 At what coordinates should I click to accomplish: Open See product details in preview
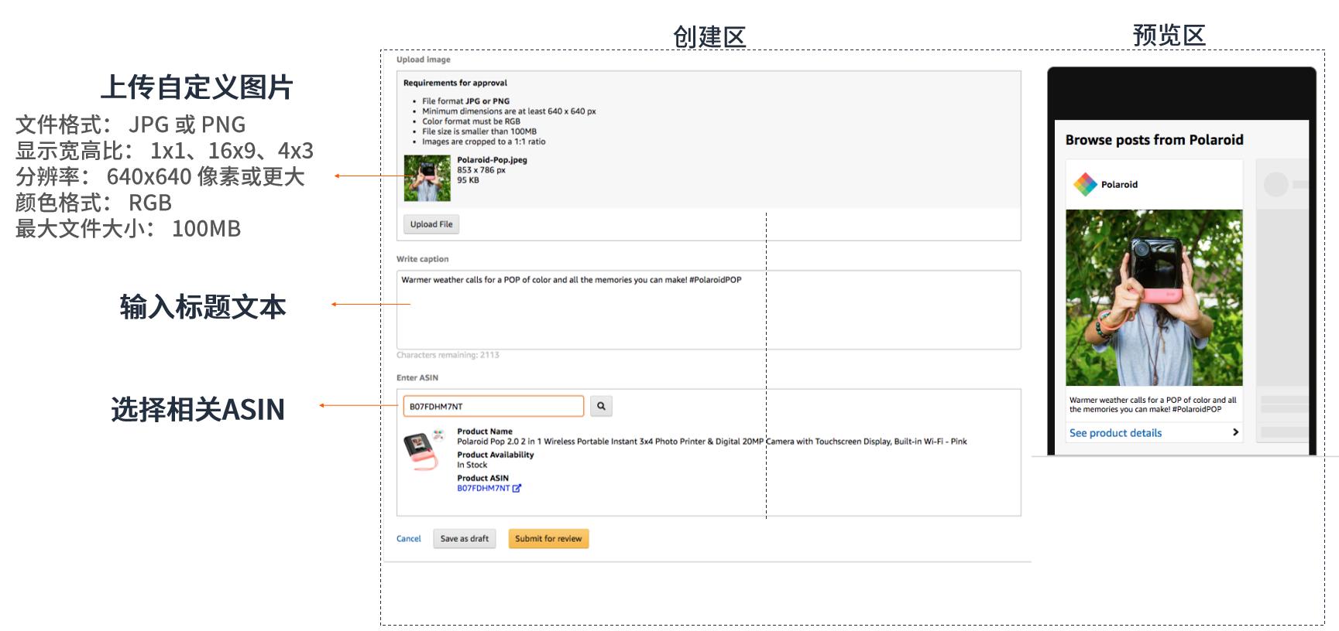[1115, 433]
